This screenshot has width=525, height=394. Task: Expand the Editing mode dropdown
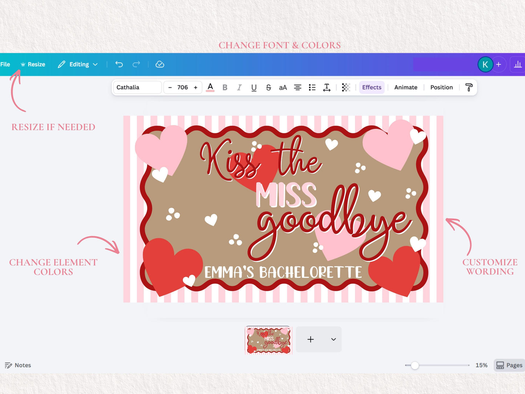tap(78, 64)
